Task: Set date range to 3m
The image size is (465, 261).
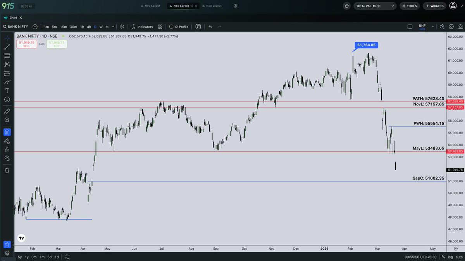Action: coord(34,257)
